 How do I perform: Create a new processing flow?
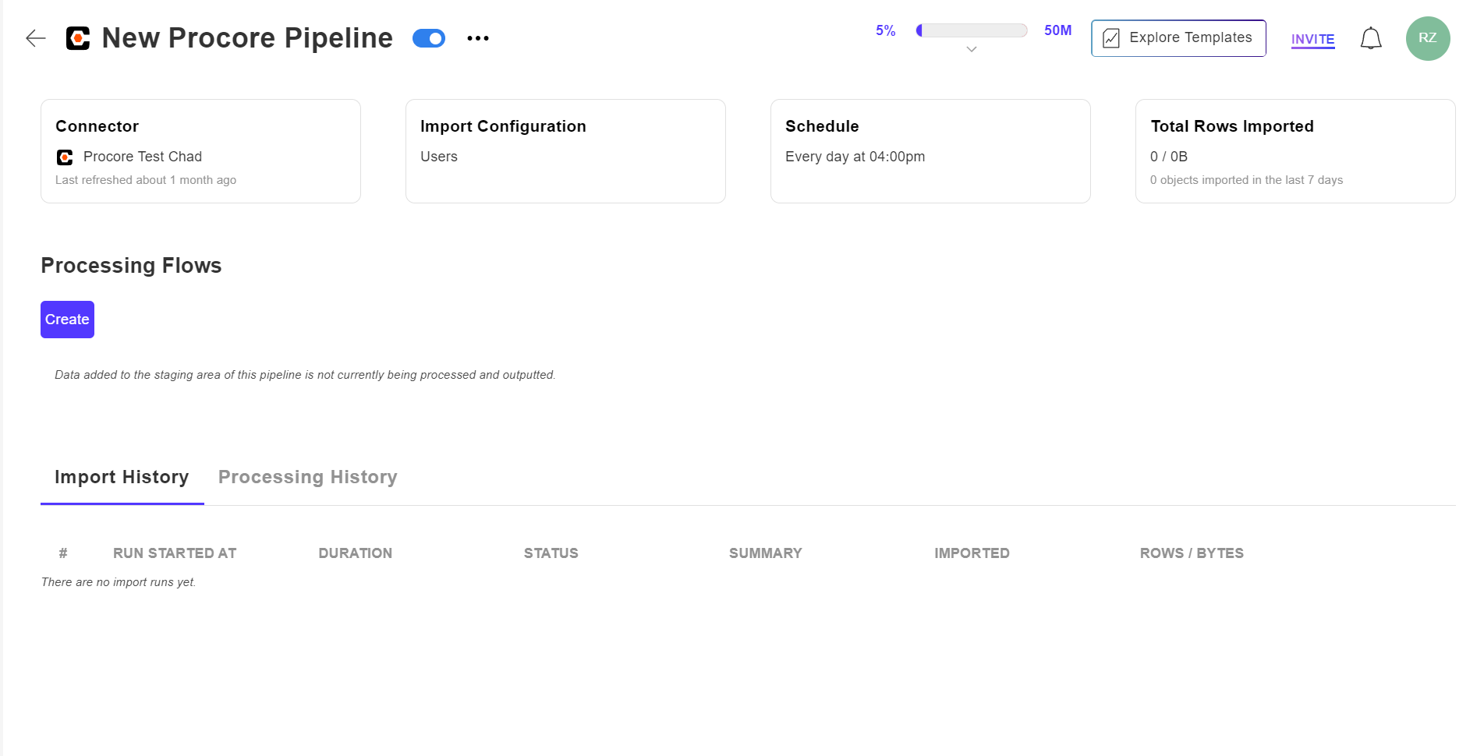click(x=67, y=320)
